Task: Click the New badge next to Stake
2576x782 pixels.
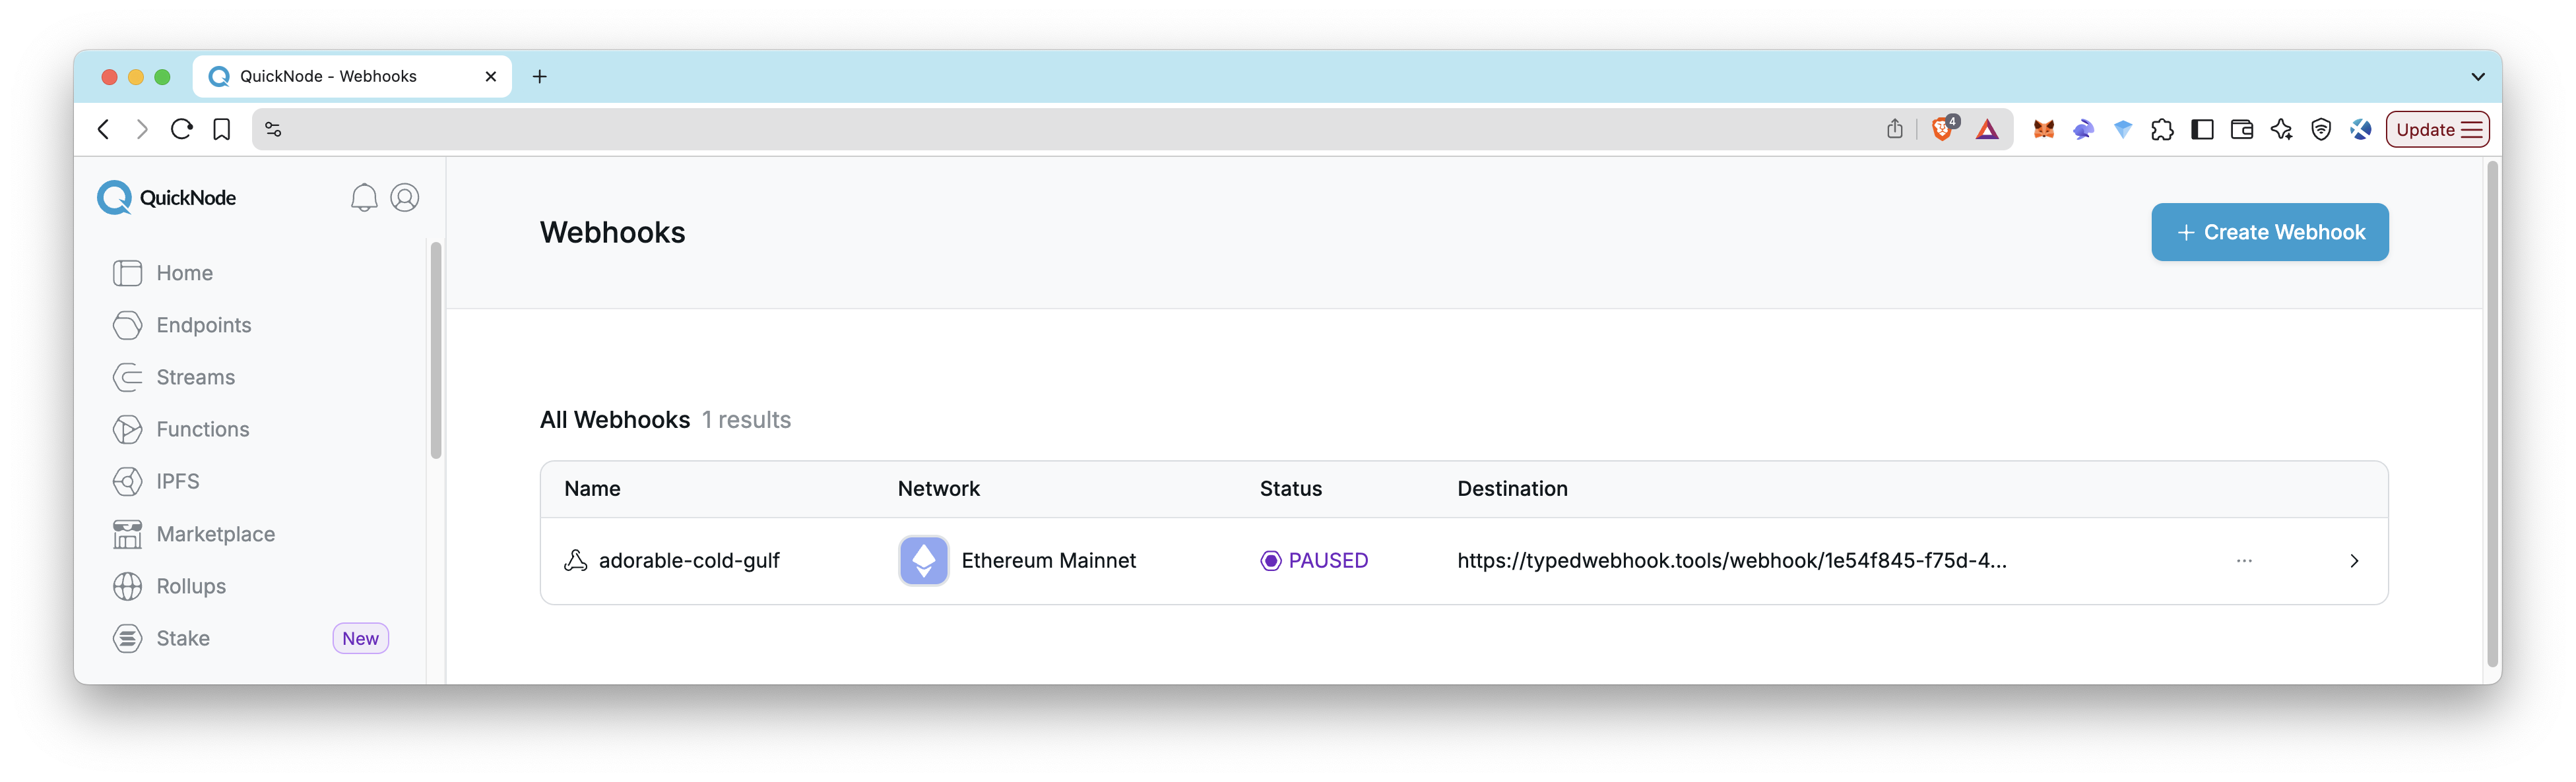Action: [360, 638]
